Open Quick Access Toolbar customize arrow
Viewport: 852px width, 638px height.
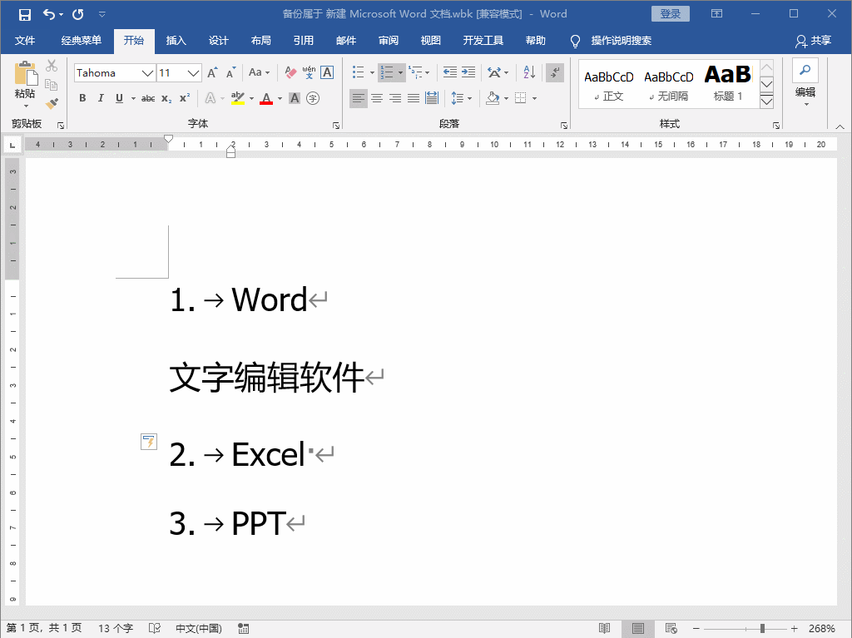click(102, 14)
